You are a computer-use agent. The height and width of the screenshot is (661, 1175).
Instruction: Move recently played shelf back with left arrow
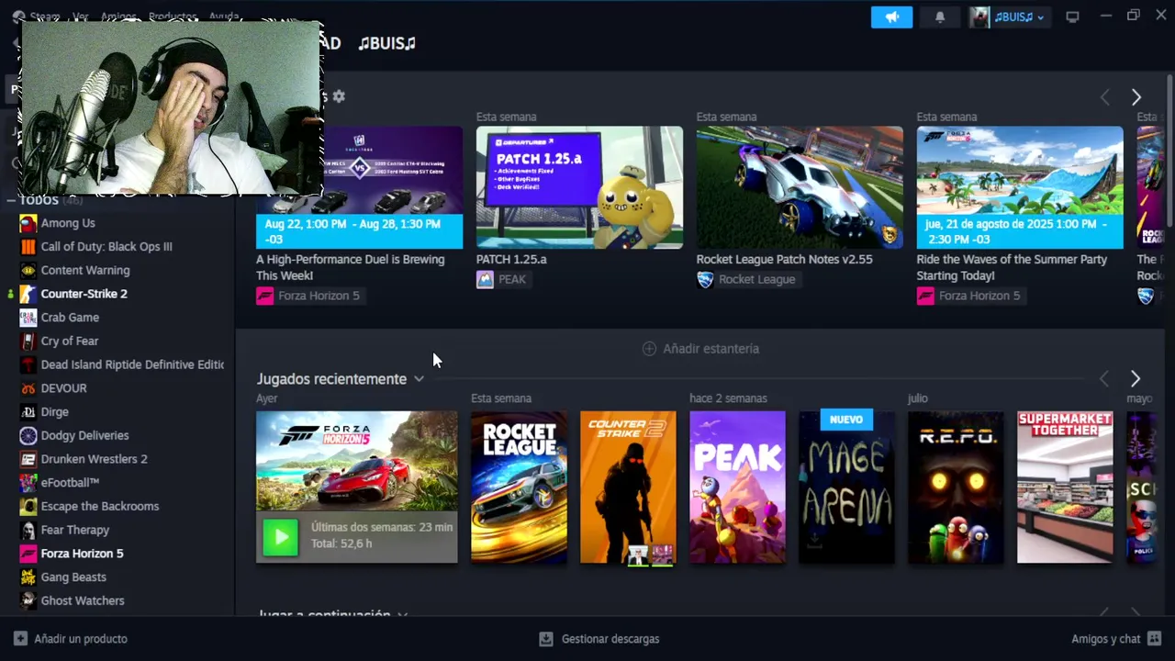[1104, 379]
